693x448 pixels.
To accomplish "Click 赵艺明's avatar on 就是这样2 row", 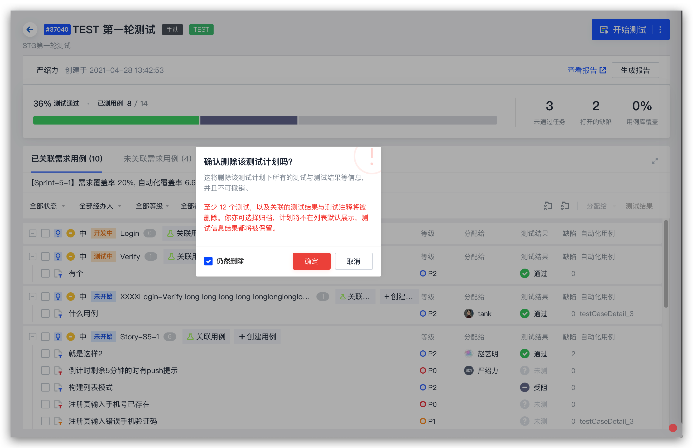I will (469, 354).
